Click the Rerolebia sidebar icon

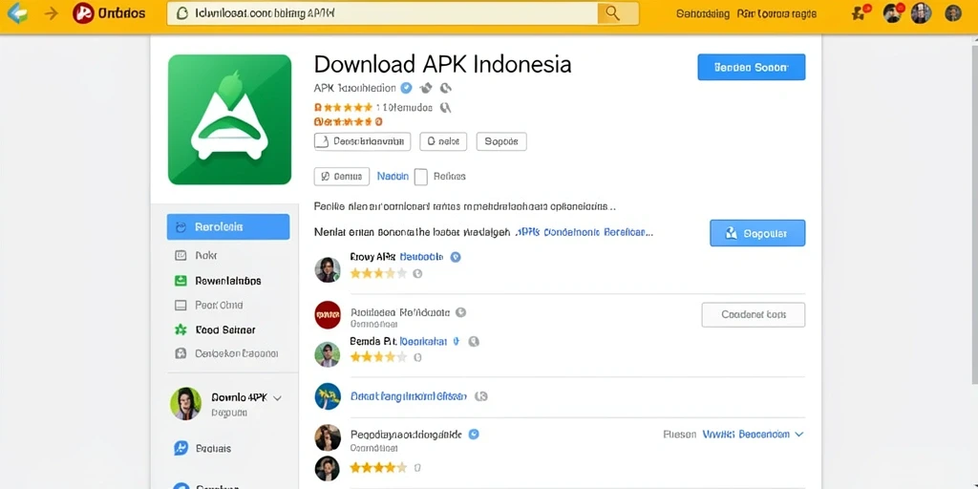click(181, 227)
